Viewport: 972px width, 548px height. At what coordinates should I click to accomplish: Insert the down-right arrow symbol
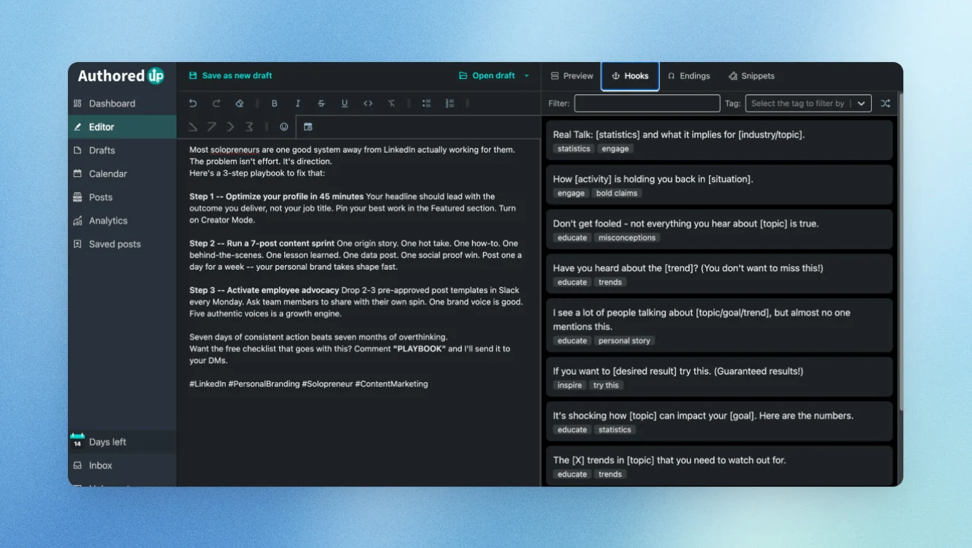click(x=193, y=127)
